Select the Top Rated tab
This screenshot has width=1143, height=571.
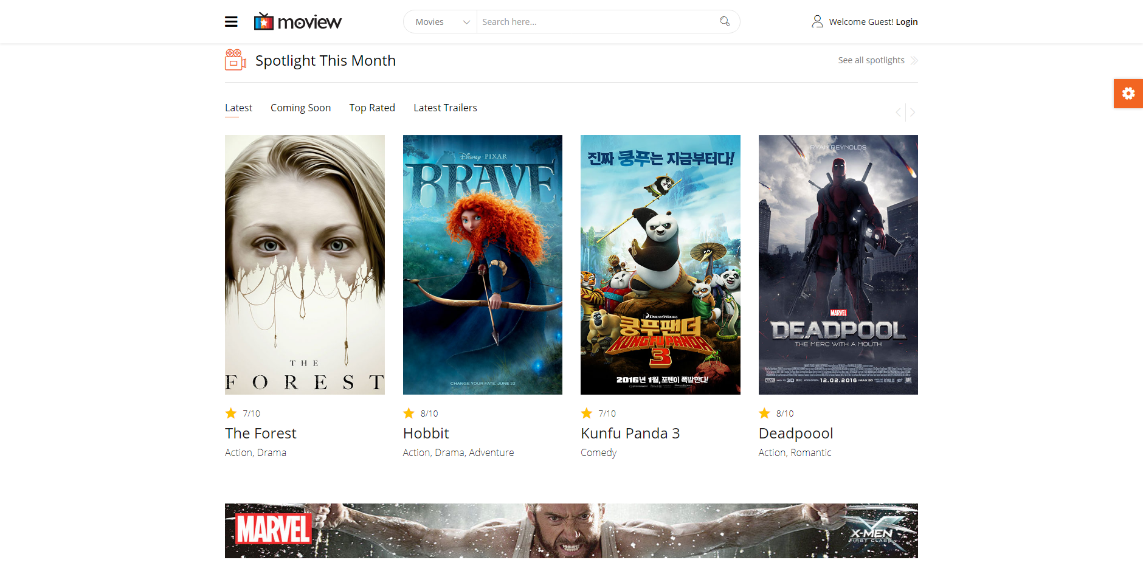(372, 108)
